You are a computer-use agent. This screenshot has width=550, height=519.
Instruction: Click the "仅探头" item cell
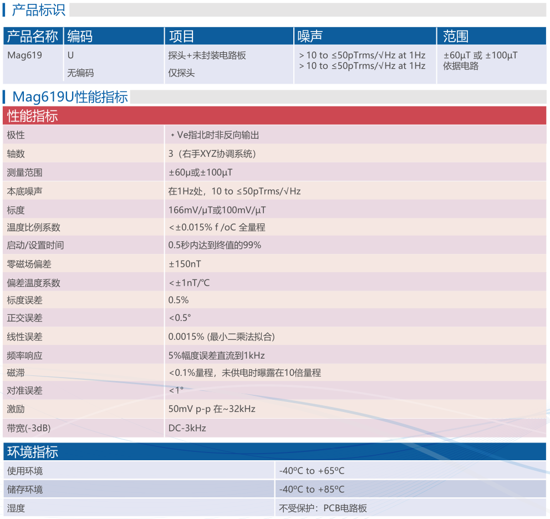[x=181, y=73]
